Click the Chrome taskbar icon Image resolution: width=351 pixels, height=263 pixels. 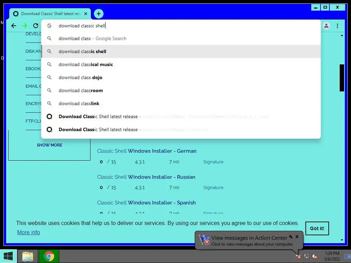pos(49,256)
